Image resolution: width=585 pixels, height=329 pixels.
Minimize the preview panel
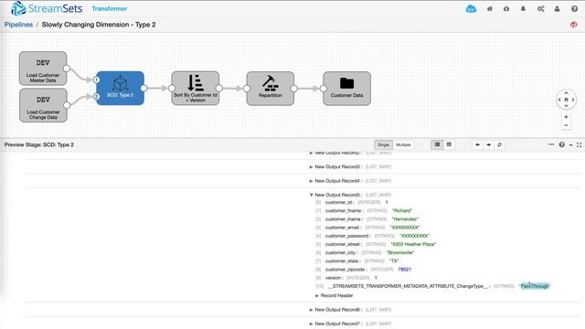tap(570, 144)
